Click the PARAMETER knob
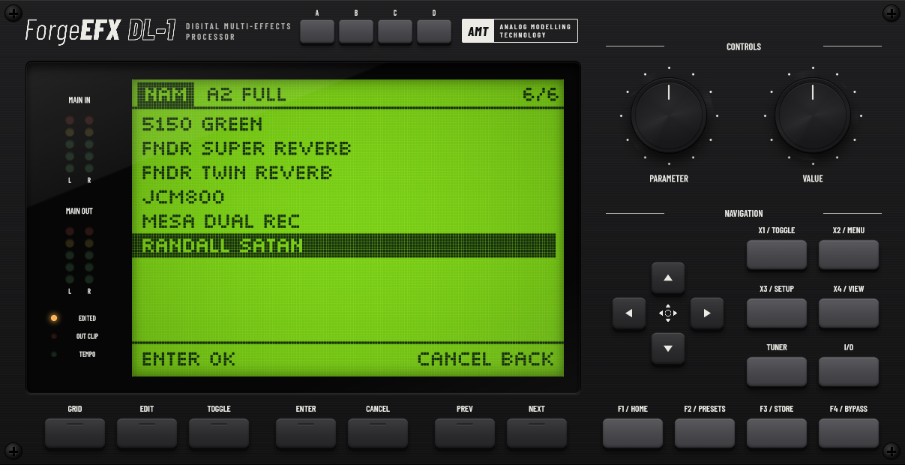 click(669, 116)
